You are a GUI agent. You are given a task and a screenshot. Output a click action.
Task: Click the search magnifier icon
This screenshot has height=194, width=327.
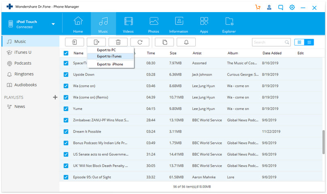pos(287,42)
